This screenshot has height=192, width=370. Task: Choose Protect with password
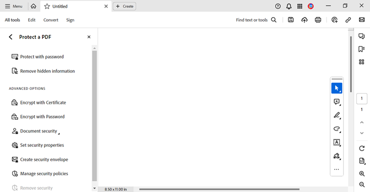[x=38, y=56]
